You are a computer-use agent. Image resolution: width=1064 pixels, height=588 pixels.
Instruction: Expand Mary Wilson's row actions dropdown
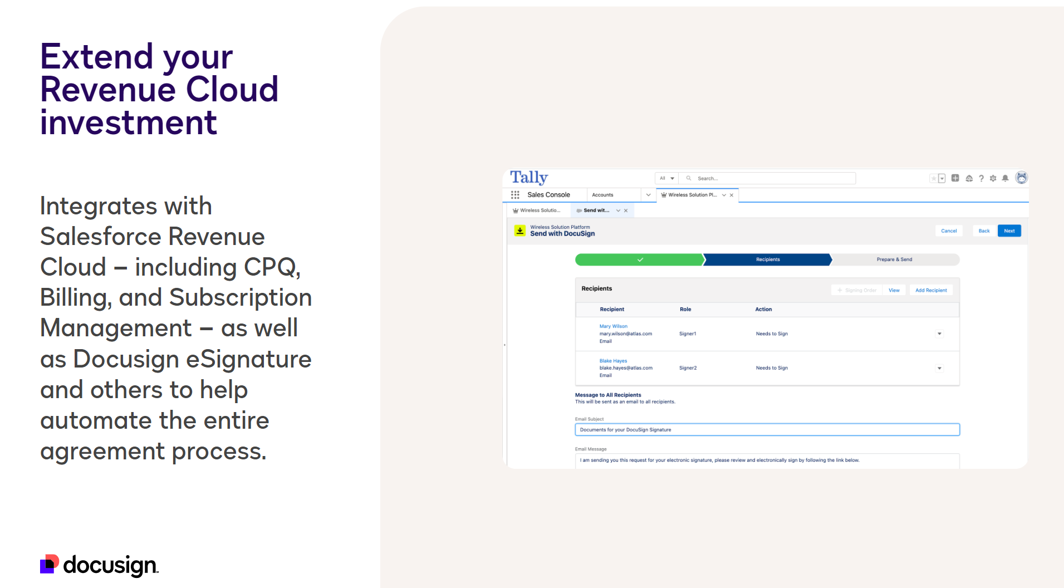pyautogui.click(x=939, y=334)
